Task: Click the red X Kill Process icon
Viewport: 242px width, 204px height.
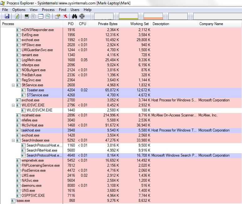Action: click(x=66, y=16)
